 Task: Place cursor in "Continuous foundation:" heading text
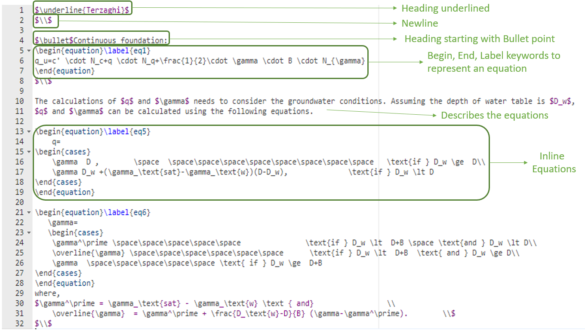(x=120, y=40)
